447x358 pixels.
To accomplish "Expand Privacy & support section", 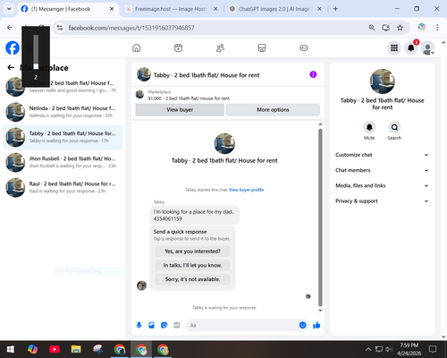I will pos(382,201).
